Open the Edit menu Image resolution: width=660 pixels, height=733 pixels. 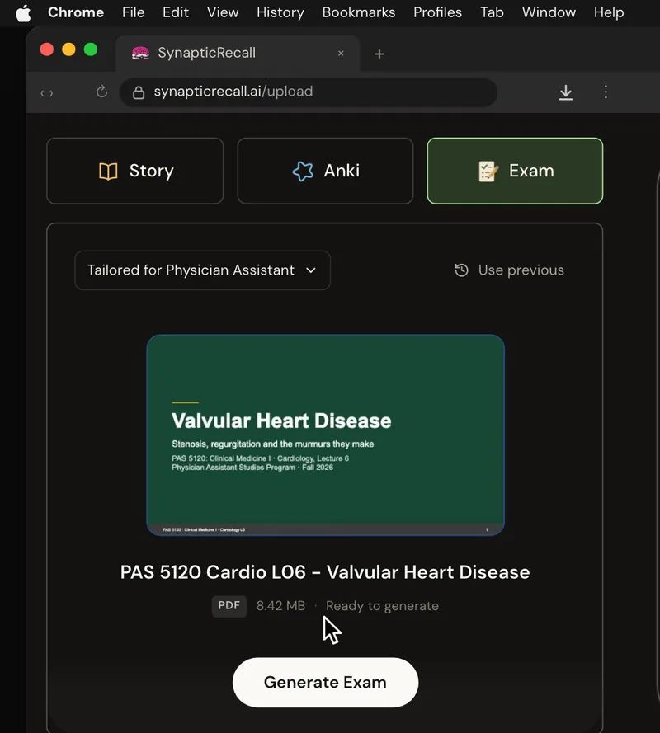pos(176,12)
